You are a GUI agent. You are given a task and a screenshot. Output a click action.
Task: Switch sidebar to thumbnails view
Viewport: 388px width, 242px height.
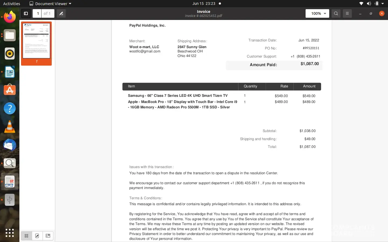(x=26, y=236)
